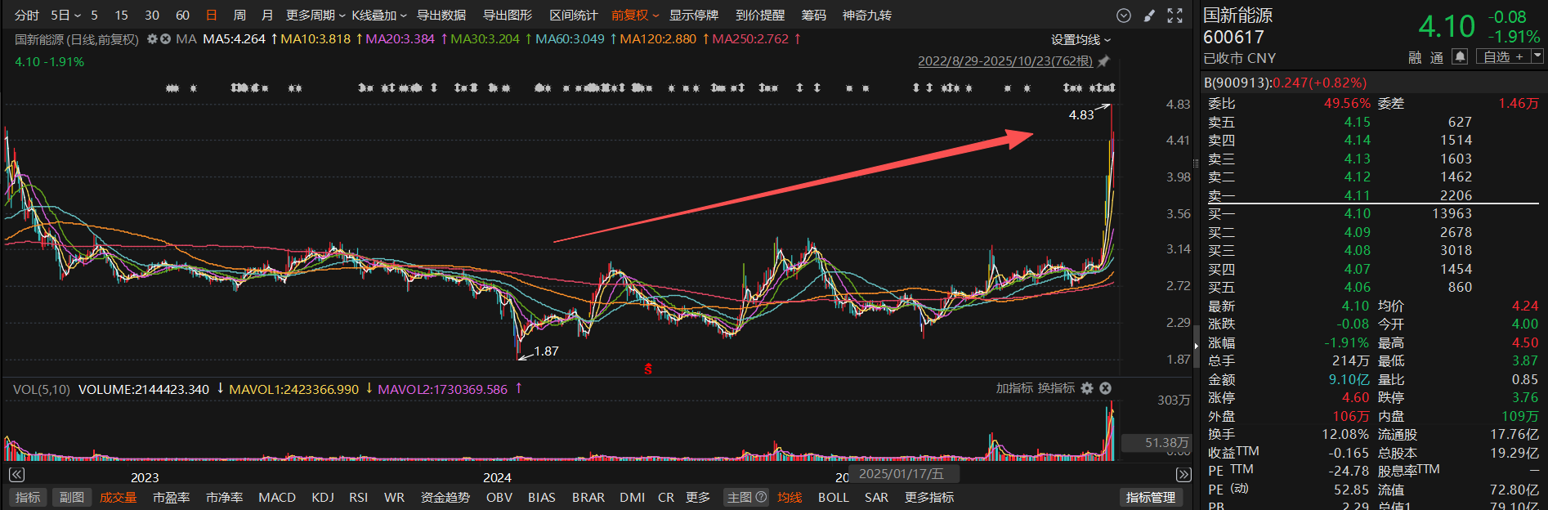Toggle the 神奇九转 indicator overlay
This screenshot has height=510, width=1548.
coord(866,16)
